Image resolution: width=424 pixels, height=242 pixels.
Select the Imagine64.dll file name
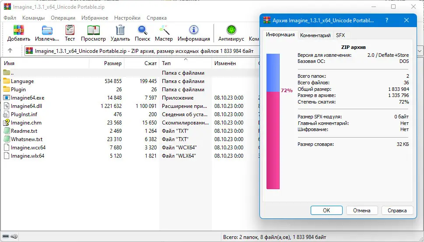click(x=27, y=106)
